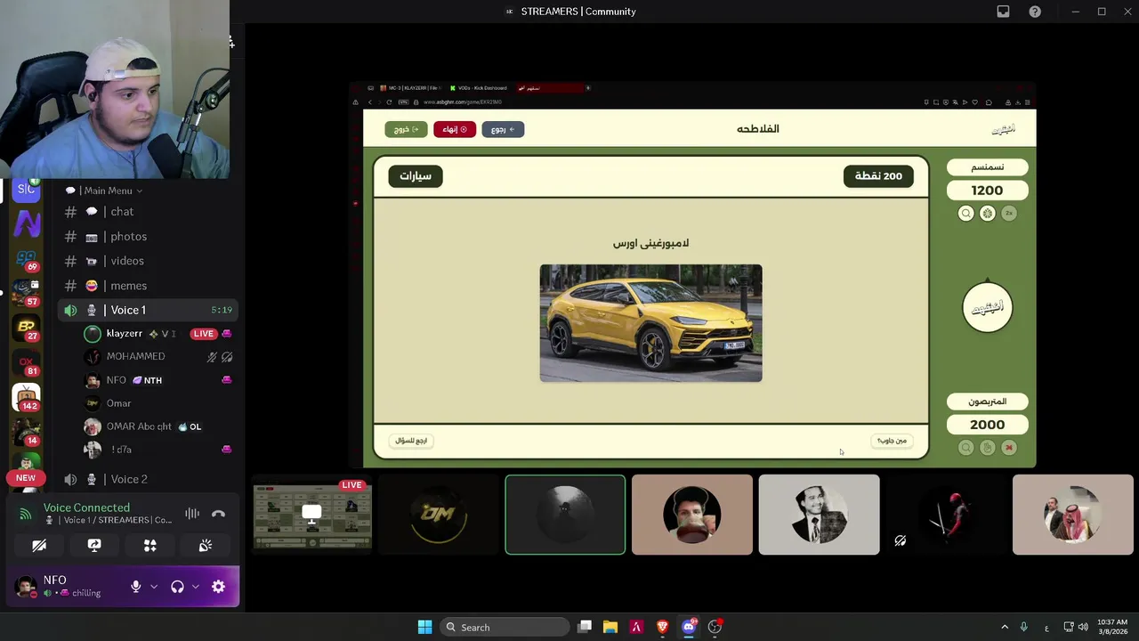Select the Voice 1 voice channel
The image size is (1139, 641).
coord(148,310)
